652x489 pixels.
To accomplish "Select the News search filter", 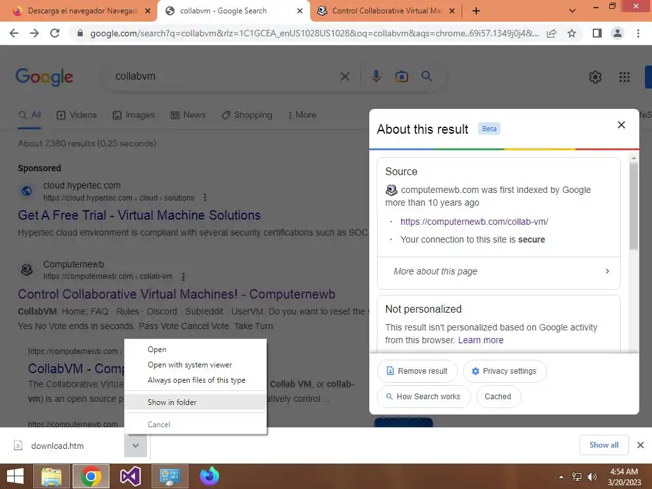I will click(x=188, y=115).
